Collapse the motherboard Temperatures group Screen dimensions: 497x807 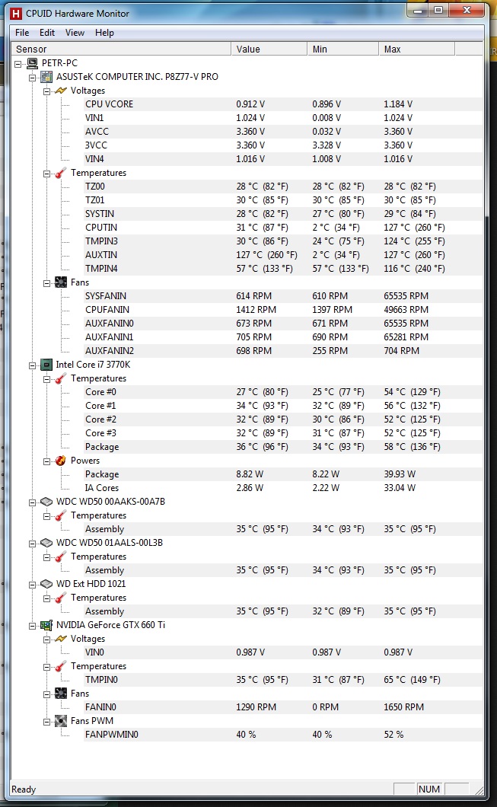(47, 174)
